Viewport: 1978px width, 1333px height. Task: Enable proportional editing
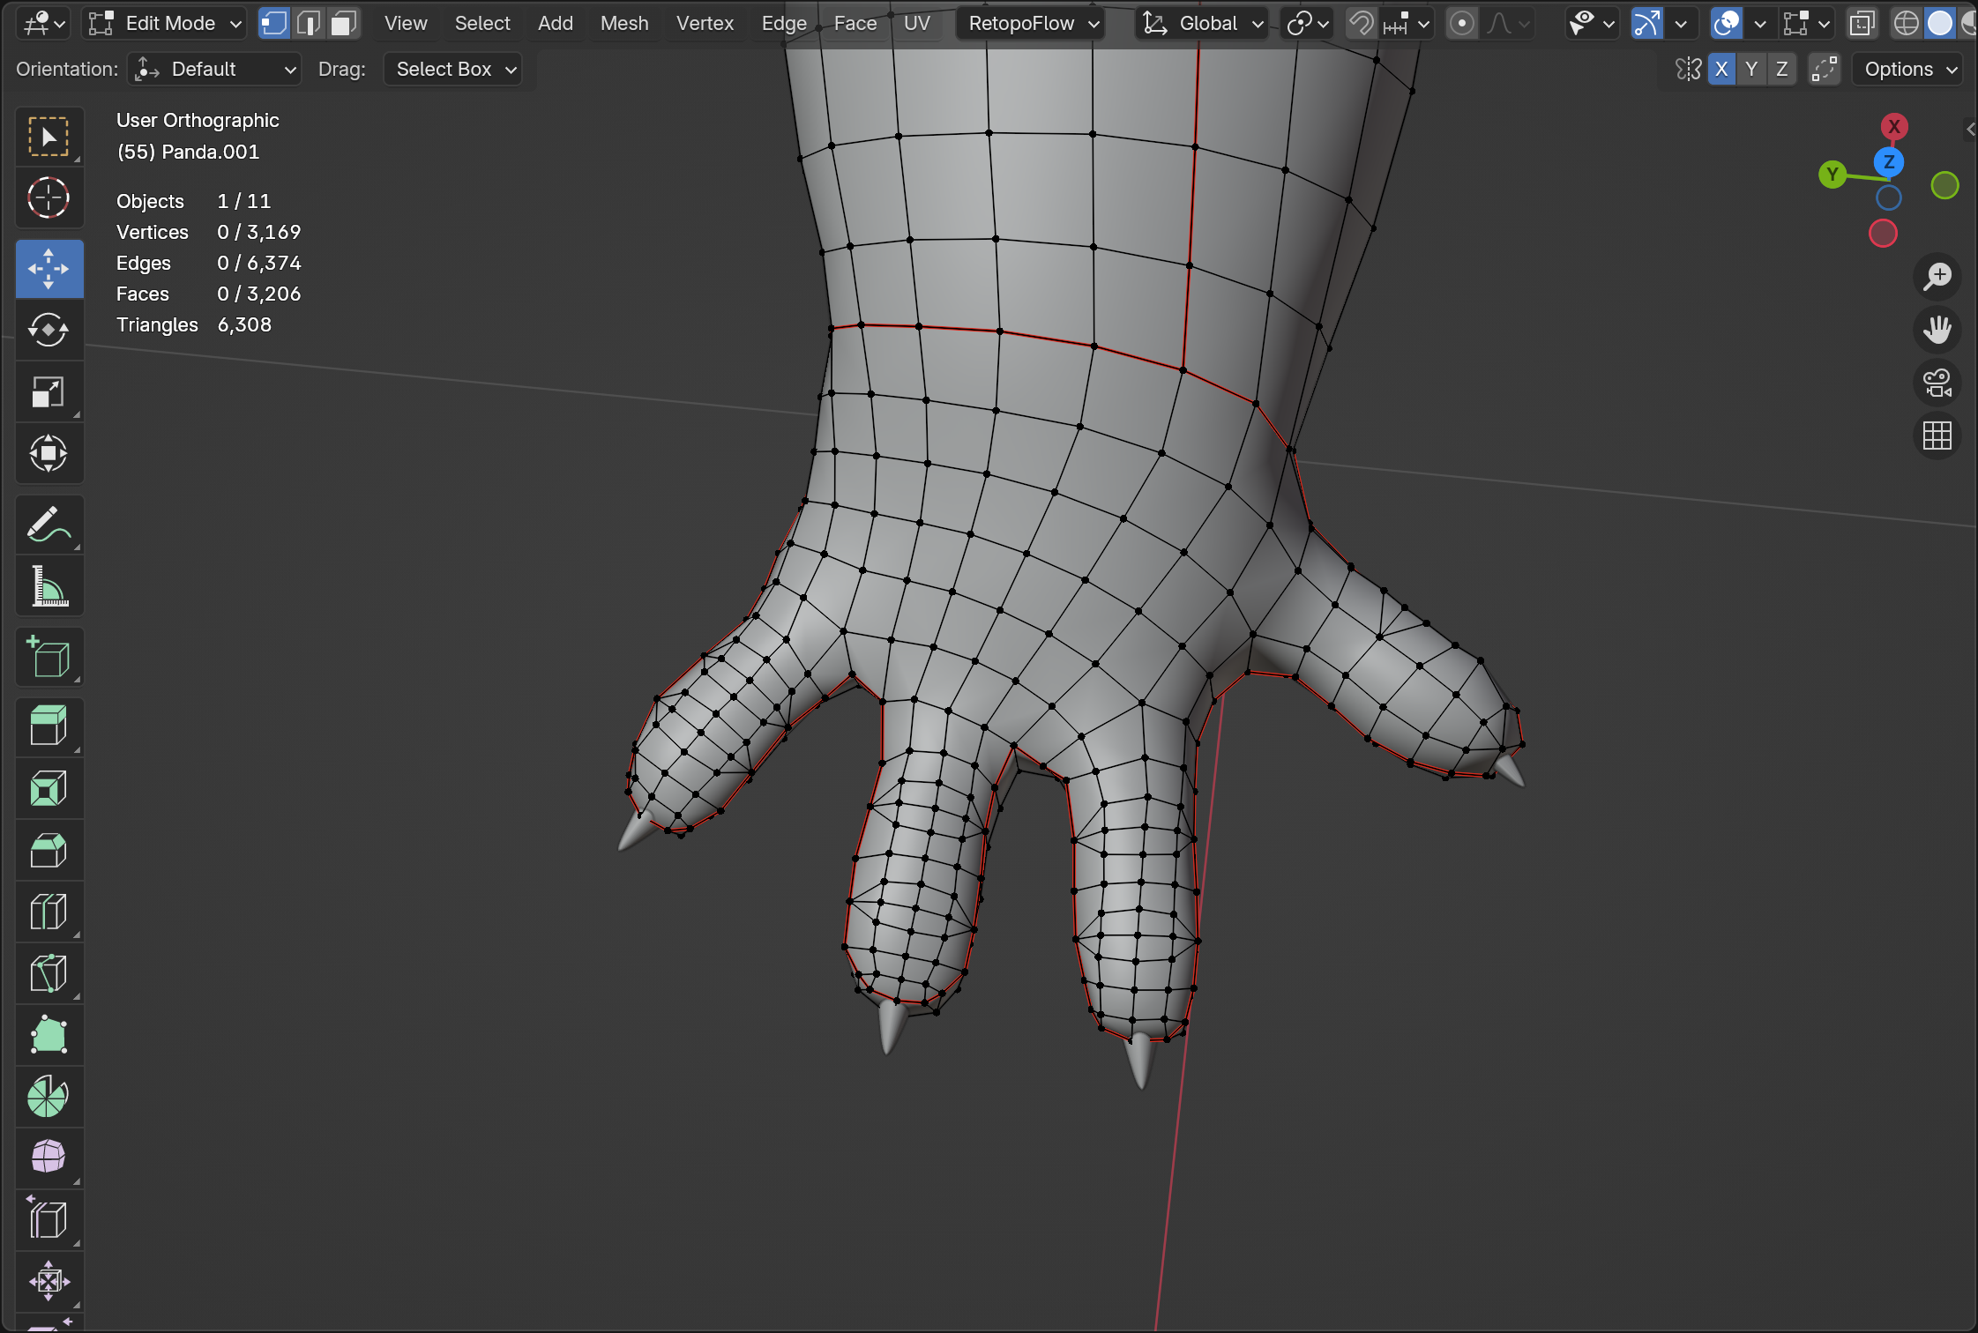(x=1461, y=24)
